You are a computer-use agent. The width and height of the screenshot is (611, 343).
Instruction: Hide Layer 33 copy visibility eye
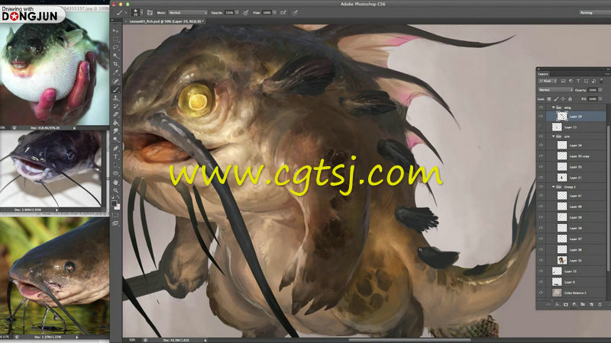541,155
